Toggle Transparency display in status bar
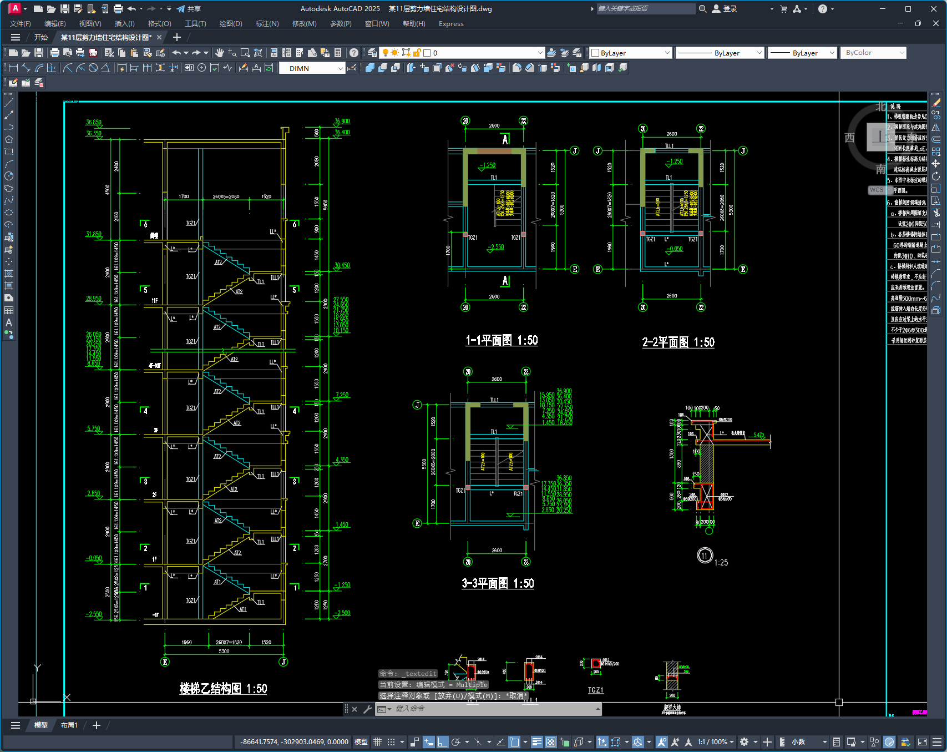Screen dimensions: 947x752 [x=550, y=742]
